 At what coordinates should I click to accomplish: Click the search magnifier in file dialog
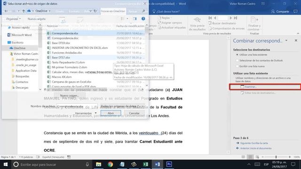tap(143, 11)
